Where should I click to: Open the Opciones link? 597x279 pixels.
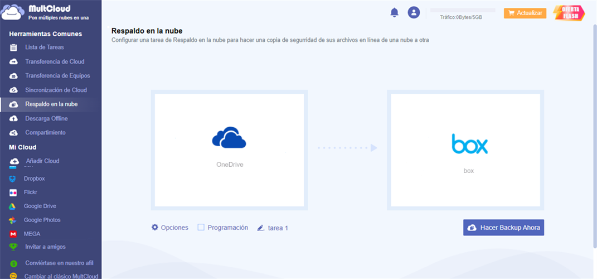[174, 228]
